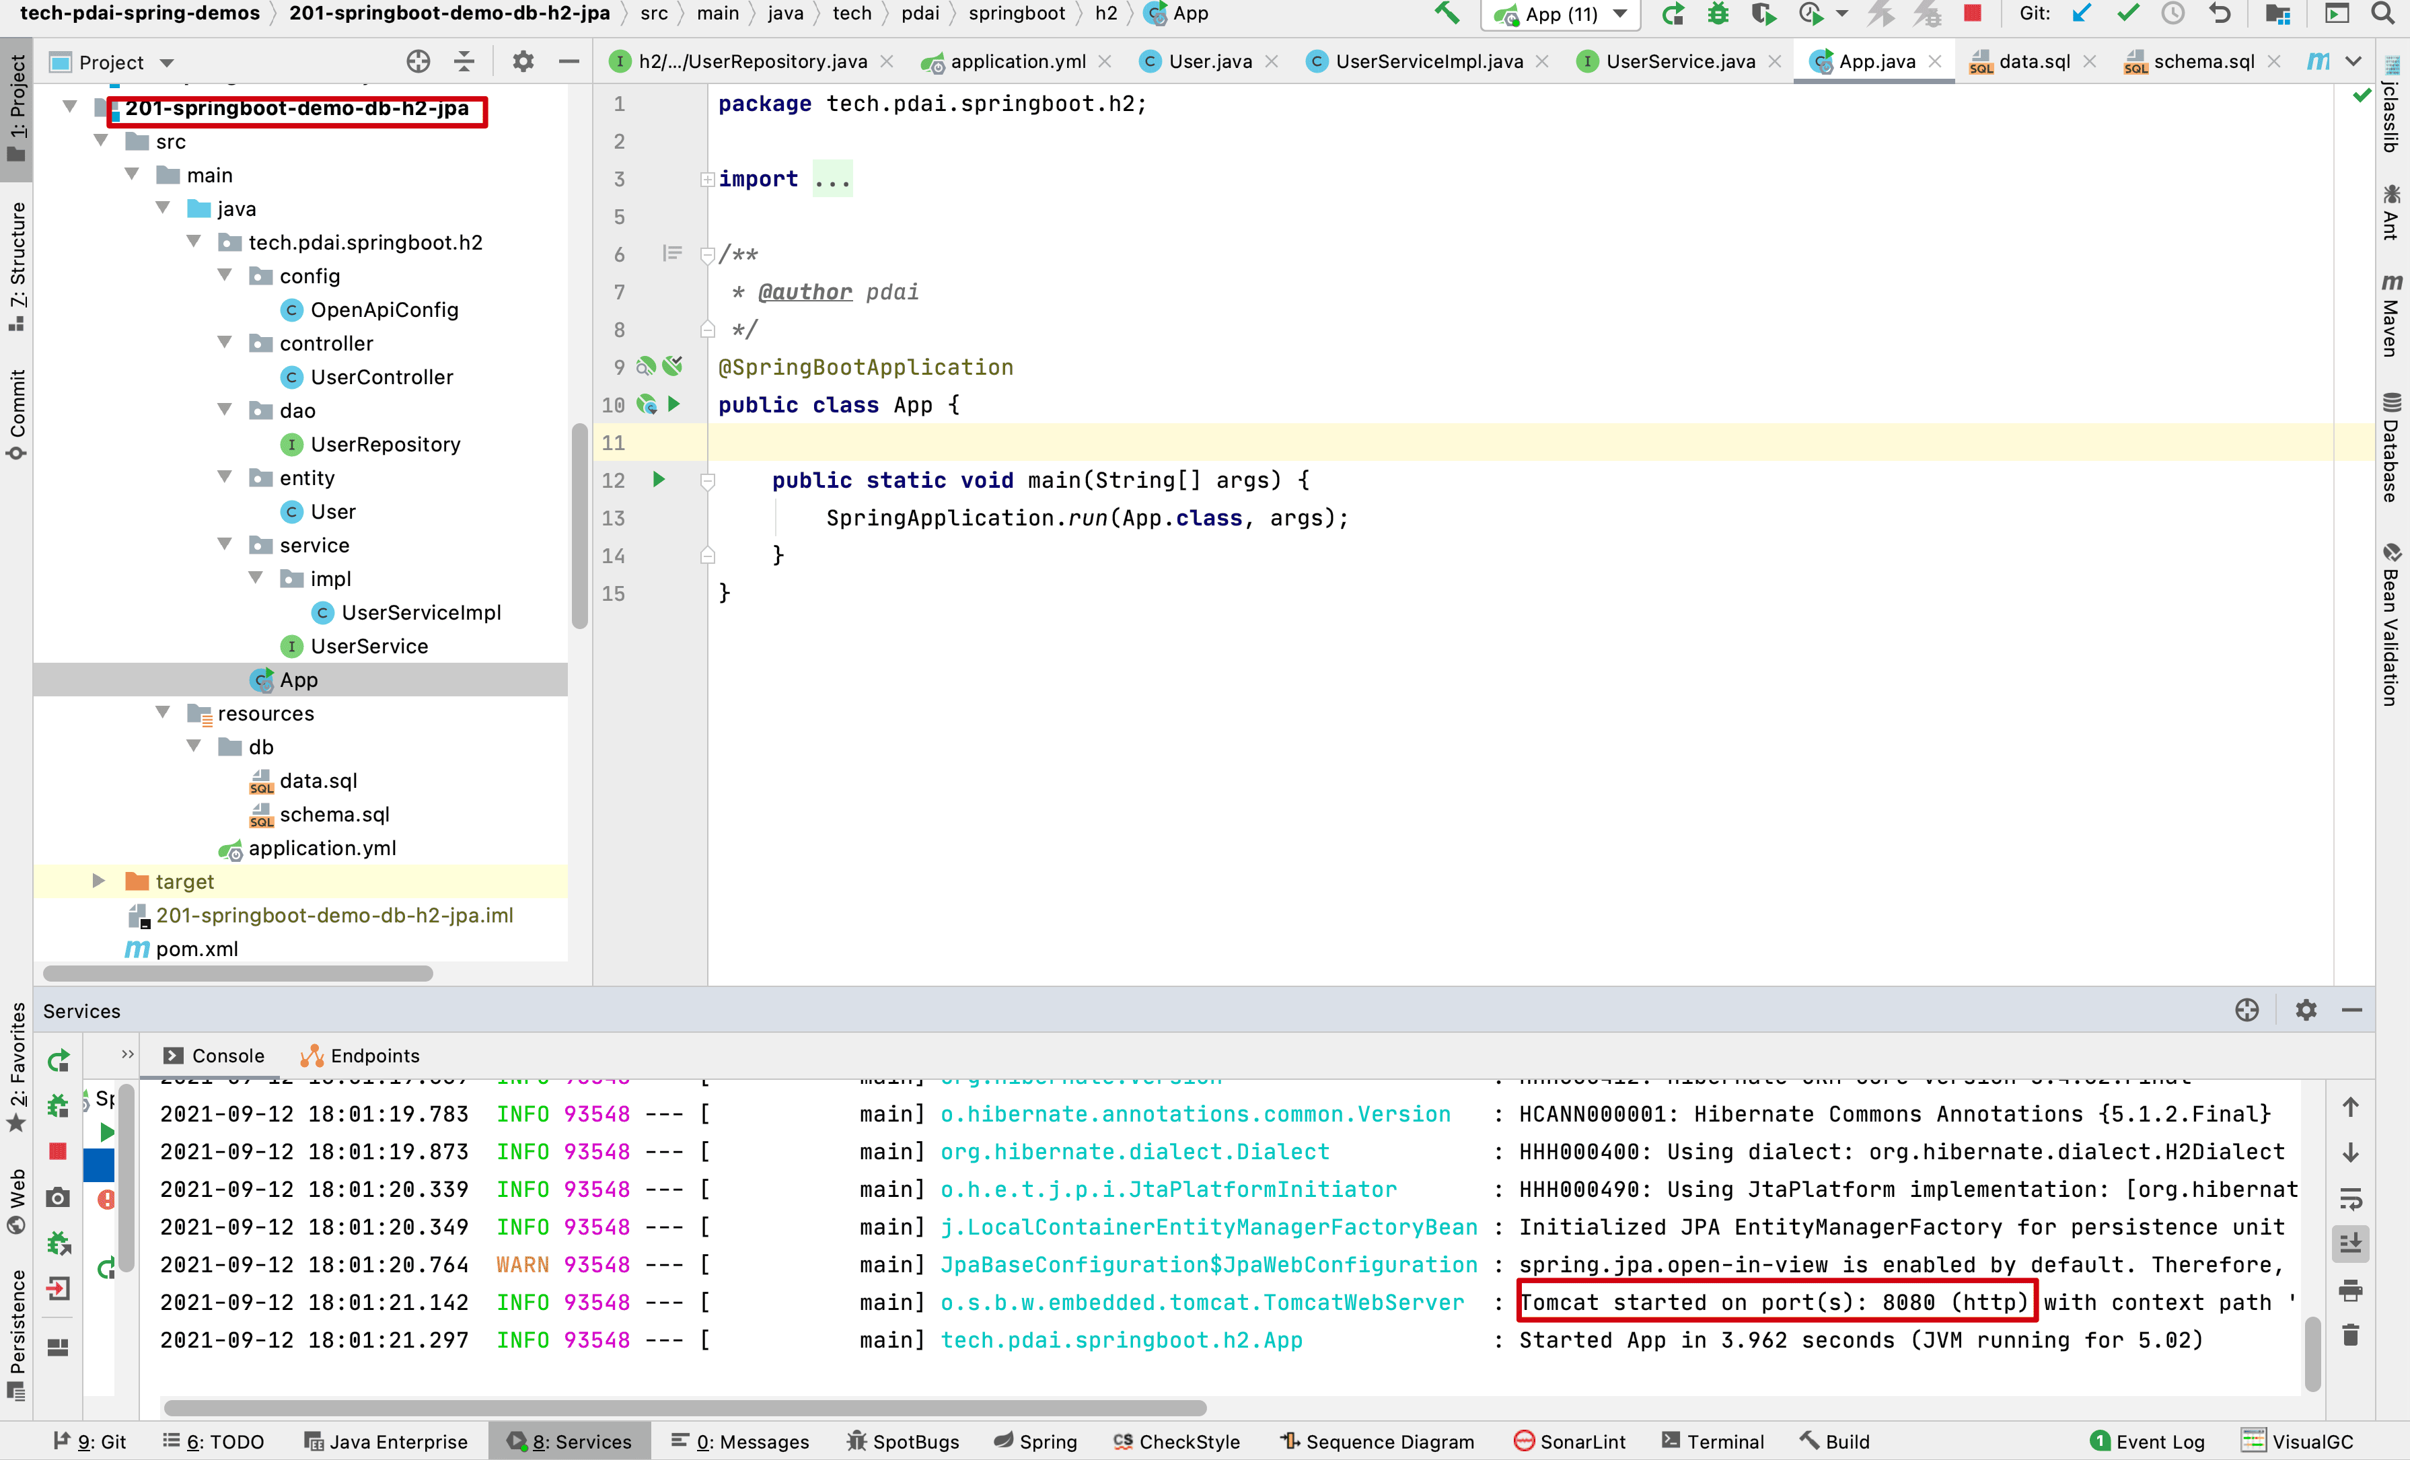2410x1460 pixels.
Task: Click the Debug bug icon in toolbar
Action: click(x=1718, y=13)
